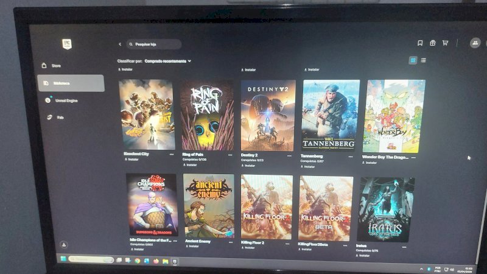Open Chrome from the Windows taskbar

pyautogui.click(x=137, y=261)
